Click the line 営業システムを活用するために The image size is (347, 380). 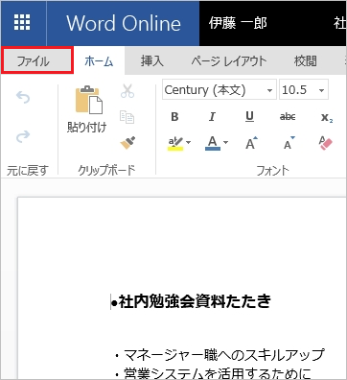click(218, 373)
